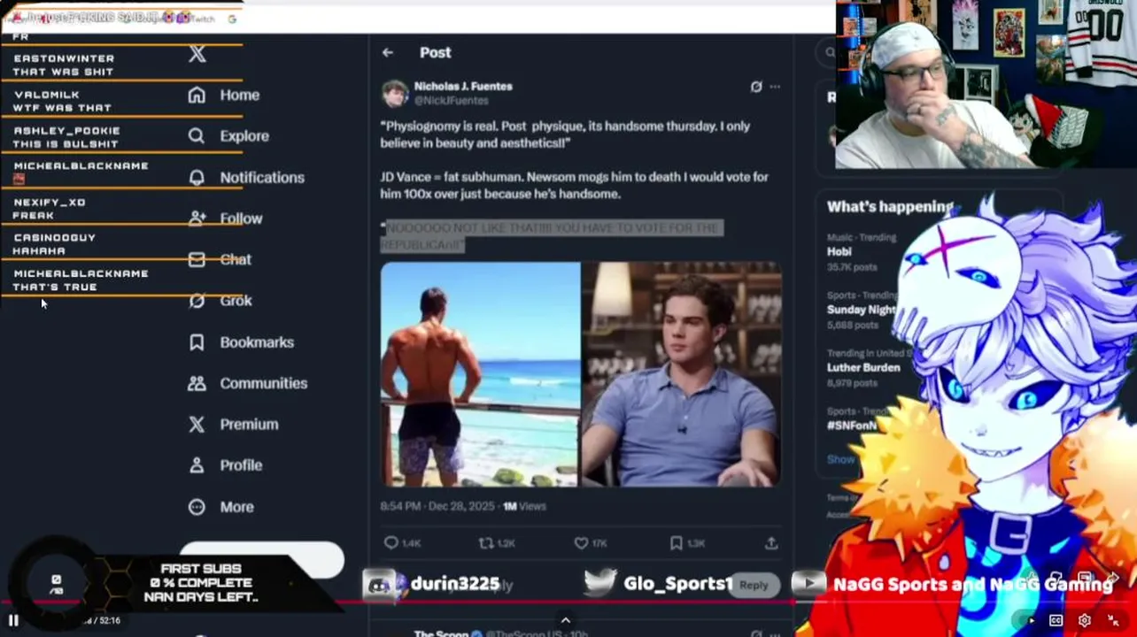Open the #SNFonN trending hashtag

coord(851,426)
